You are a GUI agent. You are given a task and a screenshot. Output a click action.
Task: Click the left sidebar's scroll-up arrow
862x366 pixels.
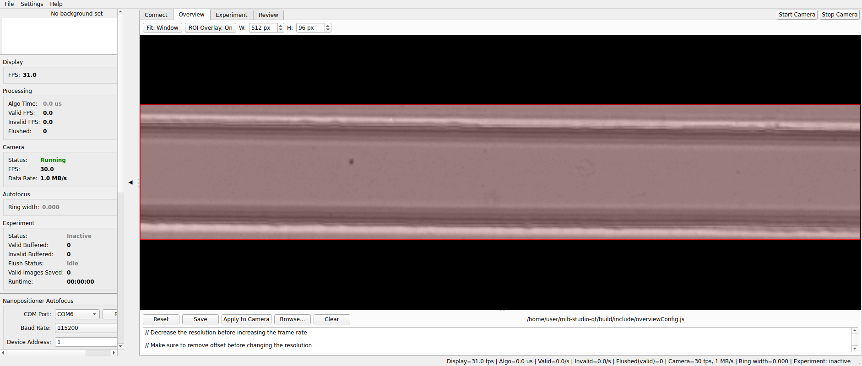(x=120, y=12)
